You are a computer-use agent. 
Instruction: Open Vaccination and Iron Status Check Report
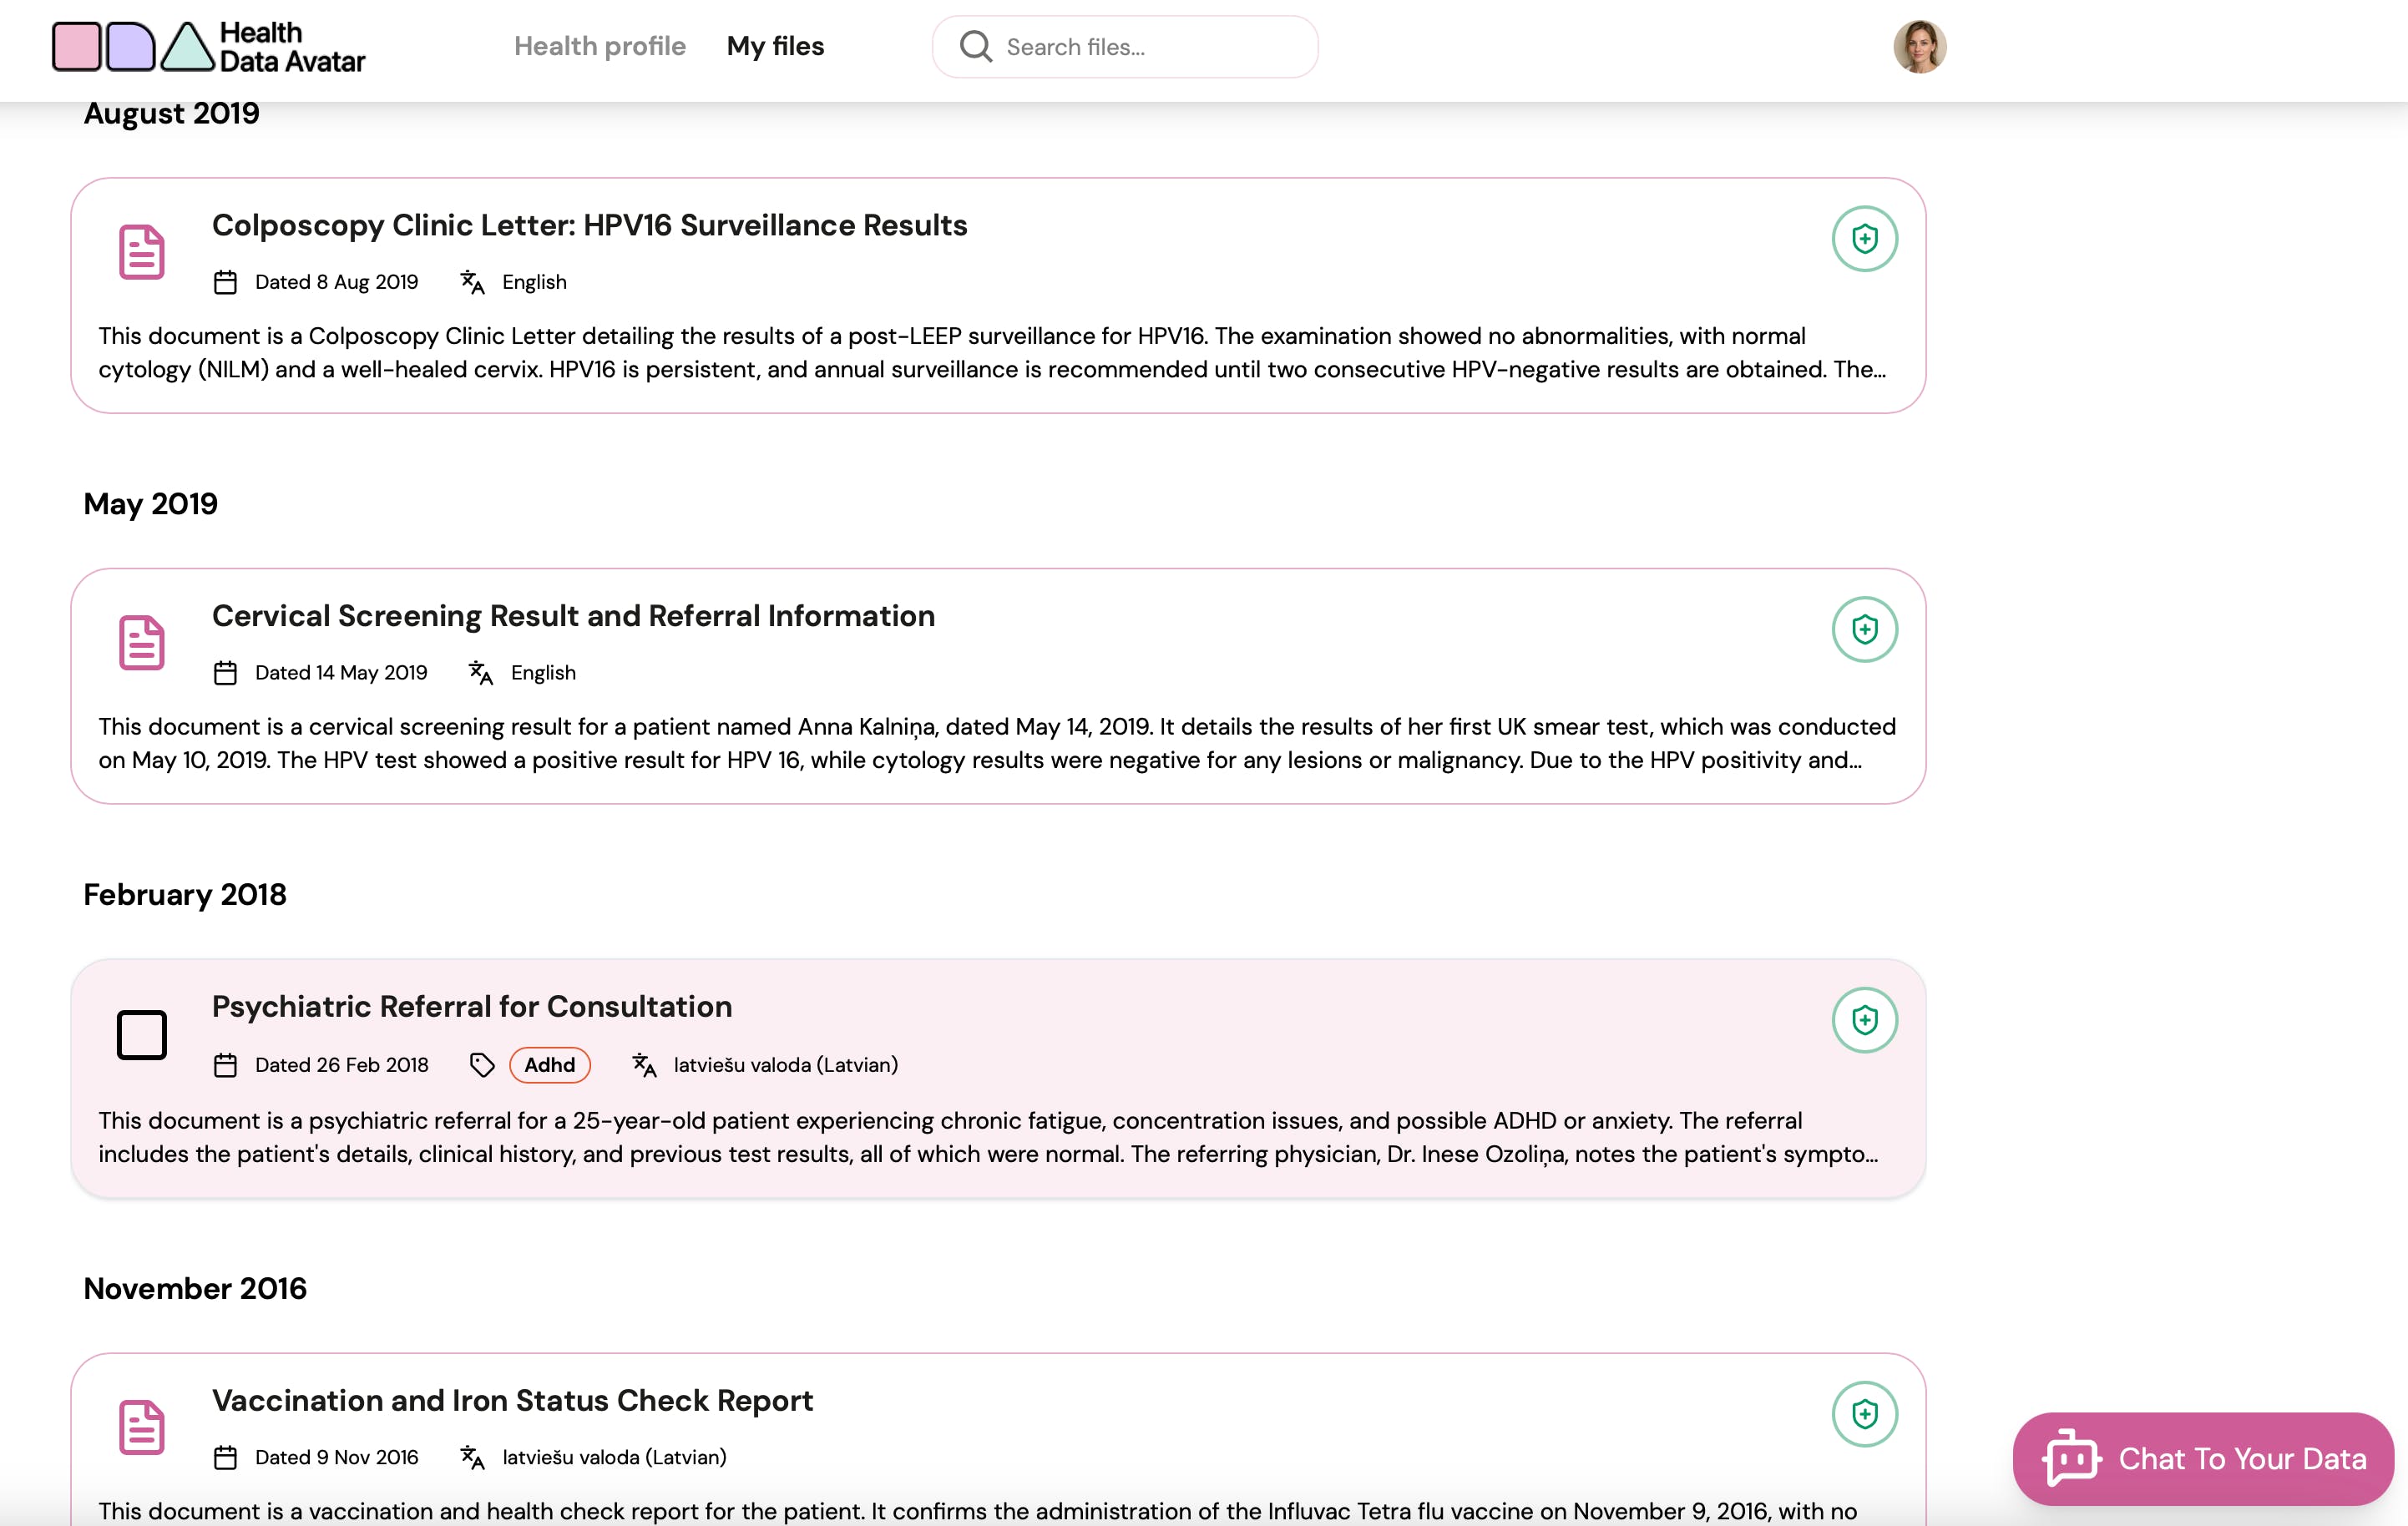512,1400
